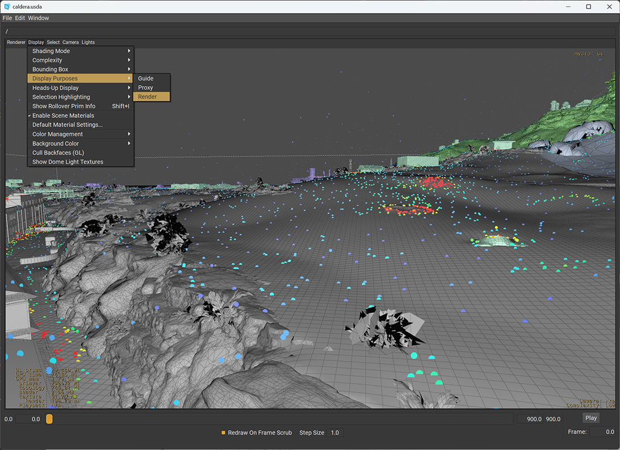
Task: Open the Heads-Up Display submenu
Action: (x=55, y=88)
